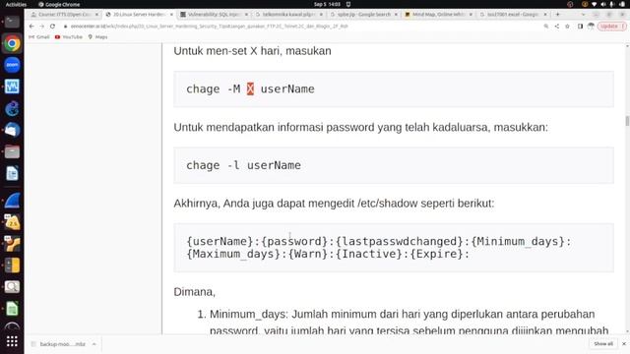Open Wireshark shark-fin dock icon
Screen dimensions: 630x354
click(12, 201)
